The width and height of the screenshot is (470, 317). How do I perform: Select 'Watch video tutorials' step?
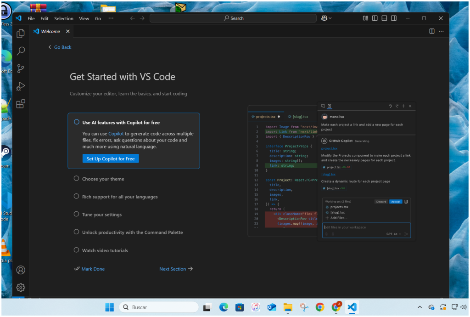(x=105, y=250)
